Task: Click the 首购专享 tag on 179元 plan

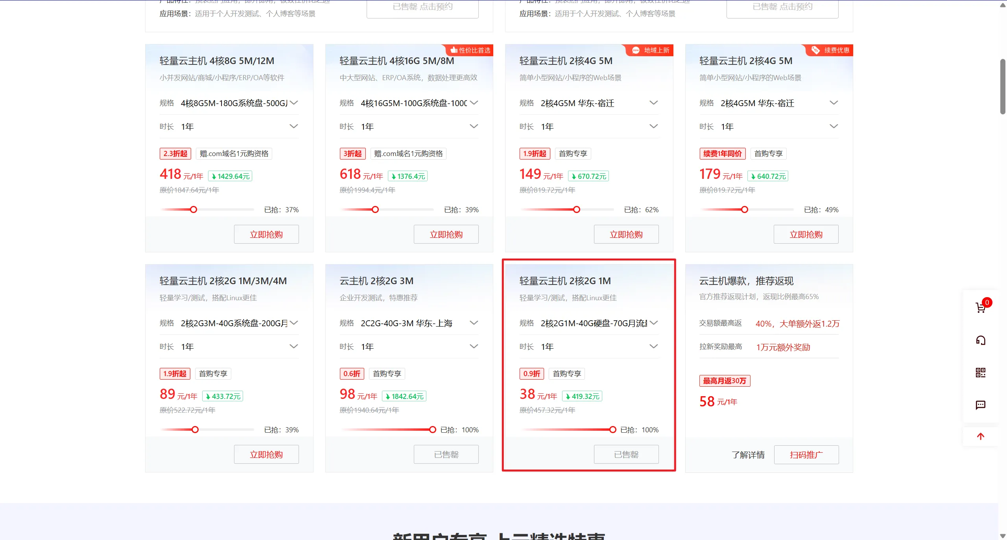Action: [768, 154]
